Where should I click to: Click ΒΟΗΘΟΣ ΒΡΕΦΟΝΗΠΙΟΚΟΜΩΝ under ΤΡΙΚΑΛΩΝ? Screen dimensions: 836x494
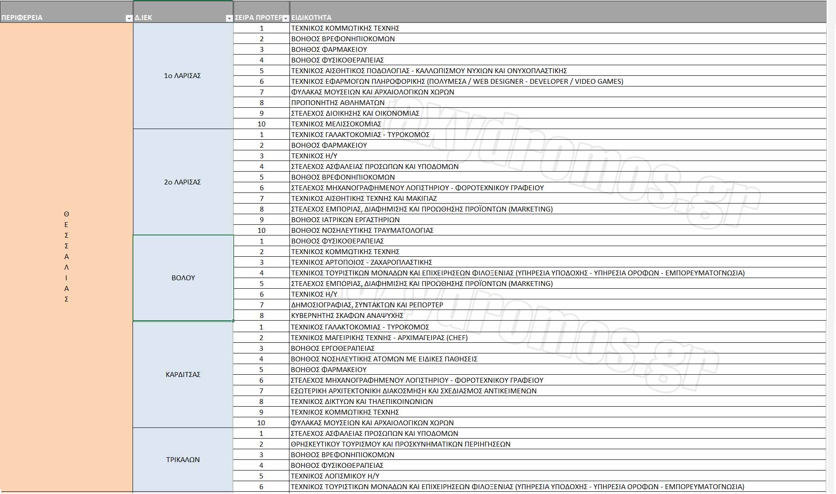pos(558,455)
